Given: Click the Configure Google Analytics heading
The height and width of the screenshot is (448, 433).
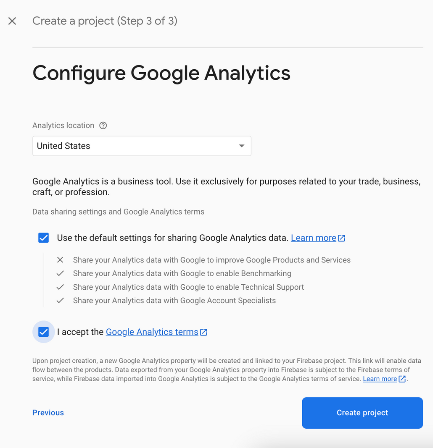Looking at the screenshot, I should click(161, 73).
